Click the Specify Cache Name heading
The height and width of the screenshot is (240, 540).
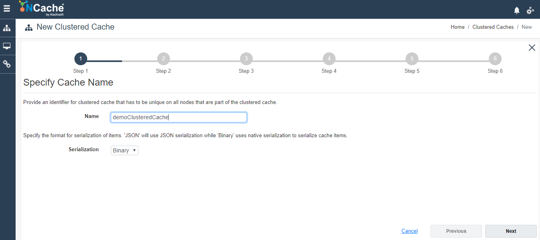point(68,83)
